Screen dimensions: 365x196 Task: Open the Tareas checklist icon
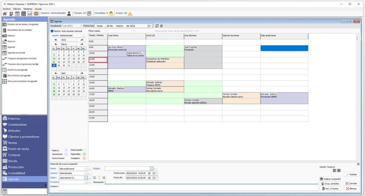point(89,14)
